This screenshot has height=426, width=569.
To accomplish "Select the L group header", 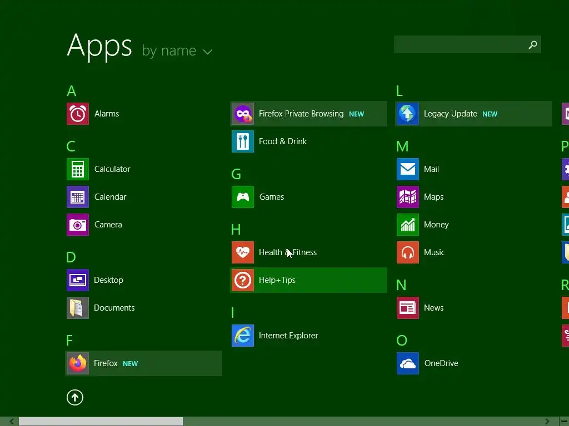I will 400,91.
